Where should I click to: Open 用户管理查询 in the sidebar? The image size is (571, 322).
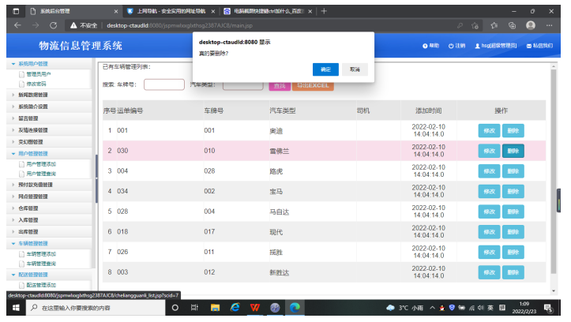click(x=41, y=174)
